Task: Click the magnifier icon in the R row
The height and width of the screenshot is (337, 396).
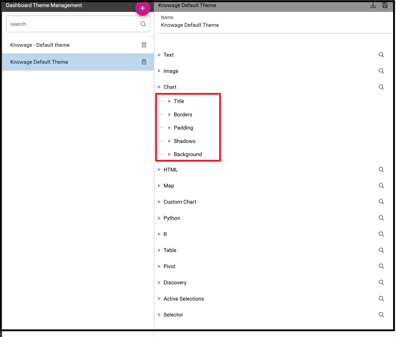Action: (381, 234)
